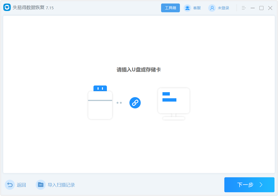
Task: Click the blue link chain icon
Action: pos(135,103)
